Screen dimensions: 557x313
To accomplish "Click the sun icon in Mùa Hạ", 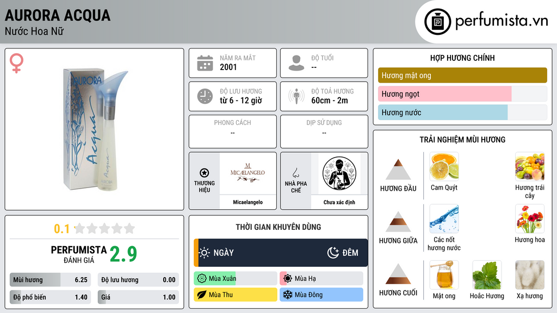I will pyautogui.click(x=288, y=279).
